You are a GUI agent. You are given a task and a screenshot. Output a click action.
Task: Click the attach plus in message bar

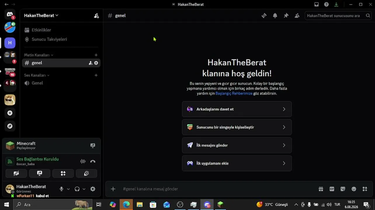(113, 189)
